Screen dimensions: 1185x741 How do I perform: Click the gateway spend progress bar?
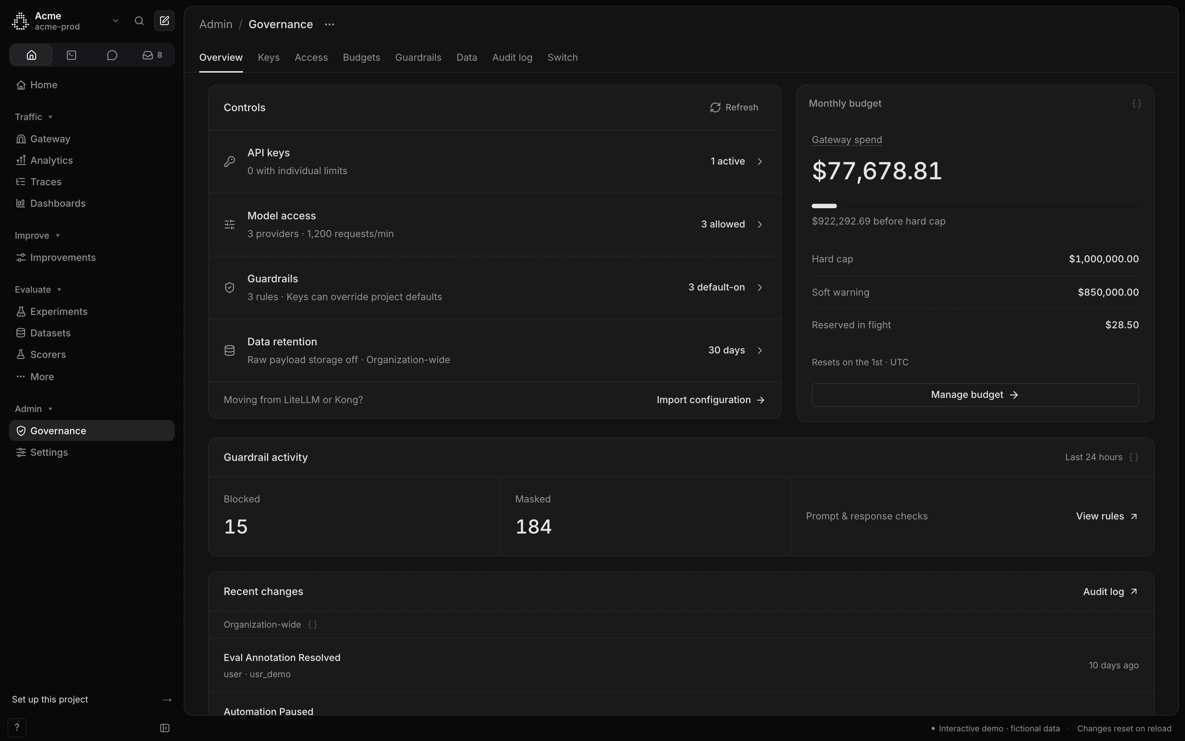975,206
